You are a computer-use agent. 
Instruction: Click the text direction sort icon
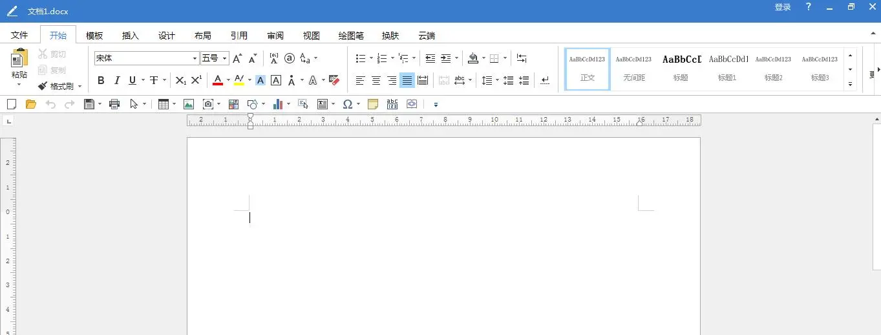[x=522, y=58]
